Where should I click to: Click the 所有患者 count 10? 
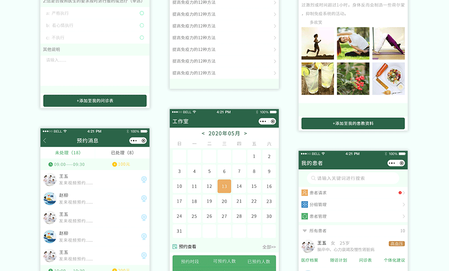tap(403, 231)
